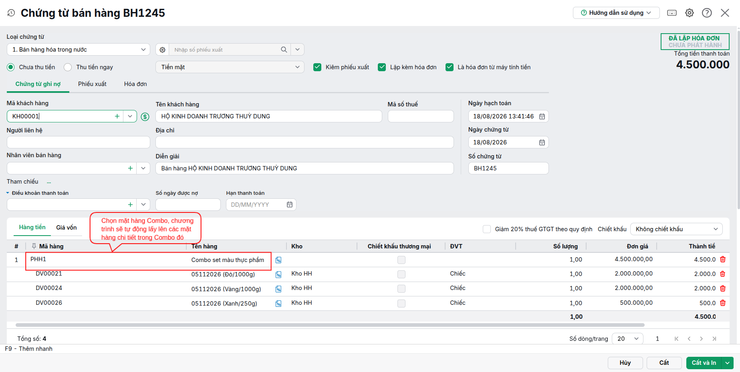Open the Tiền mặt payment method dropdown
This screenshot has width=740, height=372.
pyautogui.click(x=230, y=67)
